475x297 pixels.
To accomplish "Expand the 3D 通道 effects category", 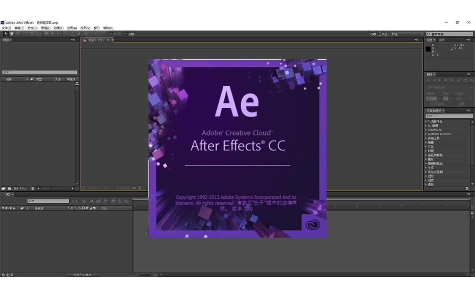I will (426, 125).
